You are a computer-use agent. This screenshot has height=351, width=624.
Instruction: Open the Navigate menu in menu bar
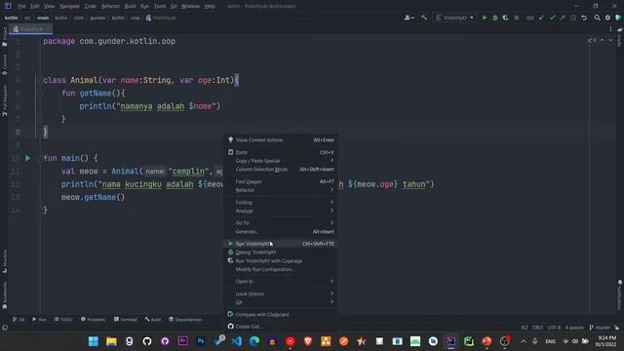tap(69, 7)
